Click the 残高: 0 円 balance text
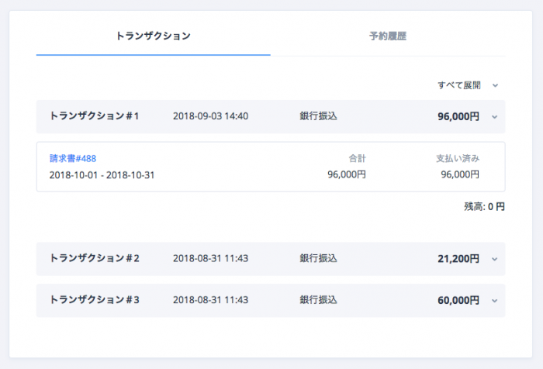This screenshot has height=369, width=543. [x=484, y=207]
